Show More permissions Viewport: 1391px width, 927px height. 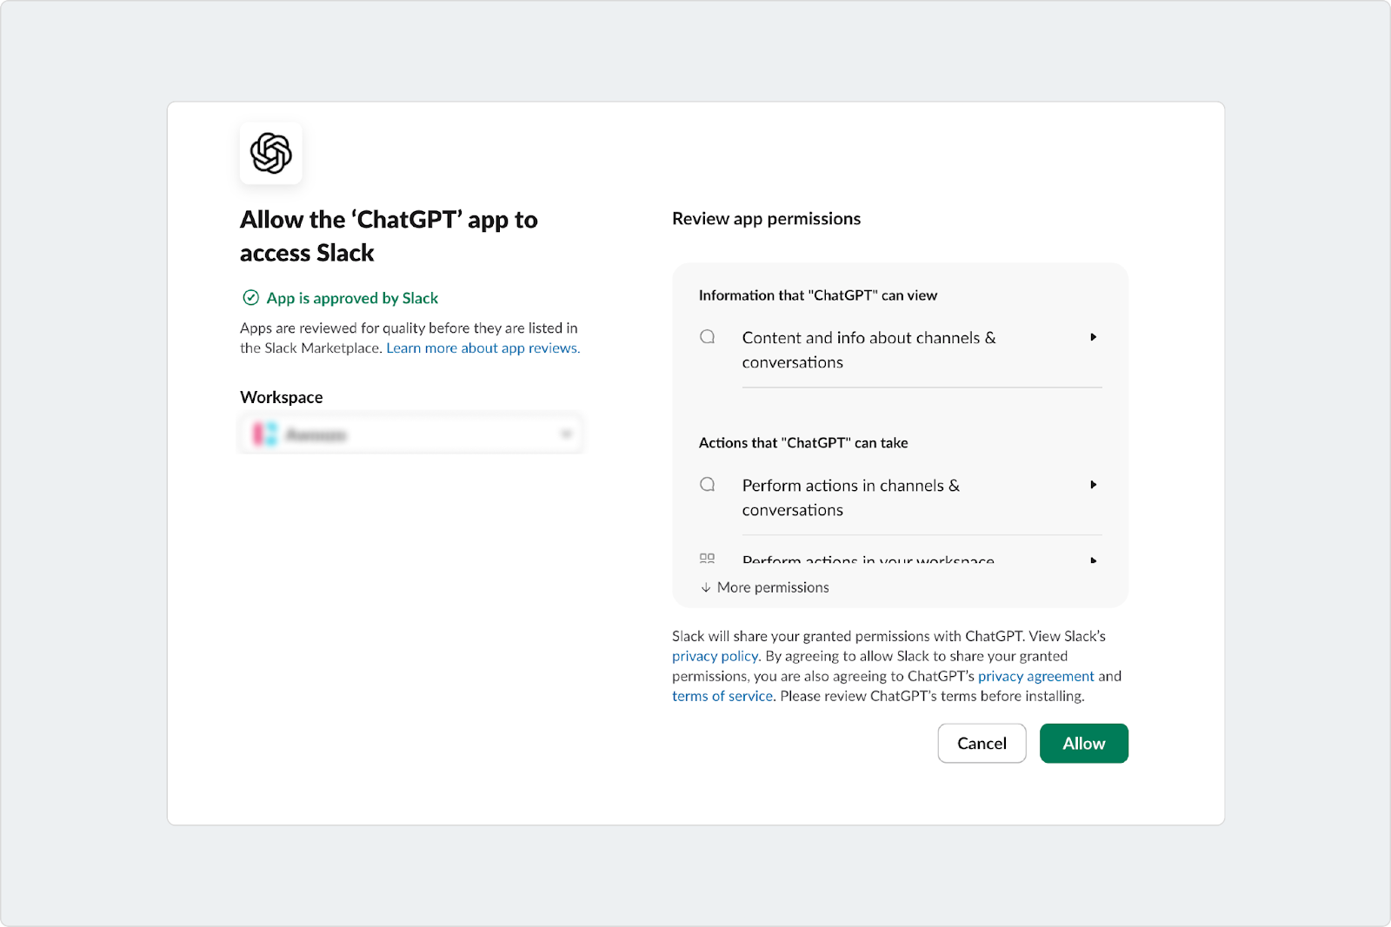[772, 587]
